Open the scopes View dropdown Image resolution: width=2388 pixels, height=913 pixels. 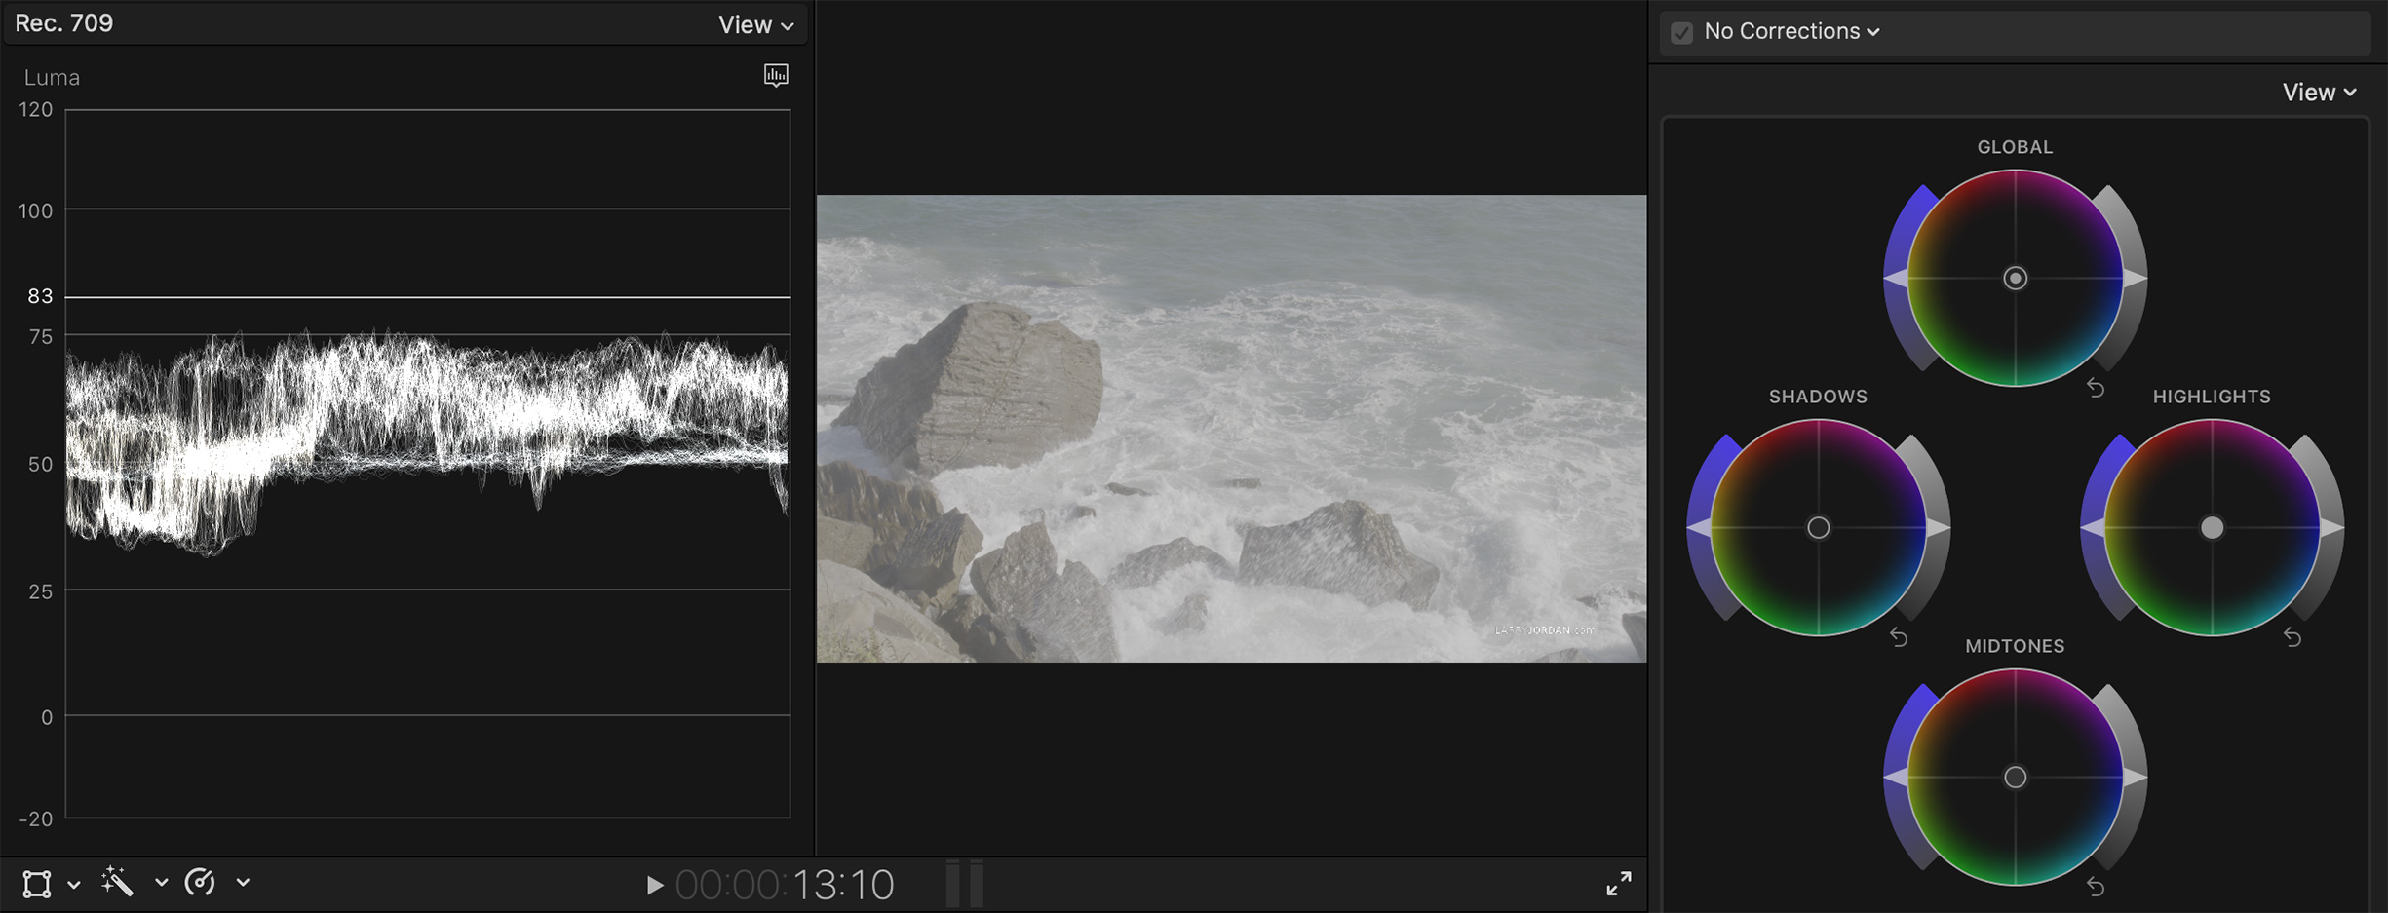(x=755, y=24)
